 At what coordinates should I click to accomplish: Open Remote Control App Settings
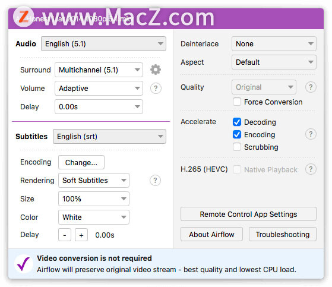[248, 214]
